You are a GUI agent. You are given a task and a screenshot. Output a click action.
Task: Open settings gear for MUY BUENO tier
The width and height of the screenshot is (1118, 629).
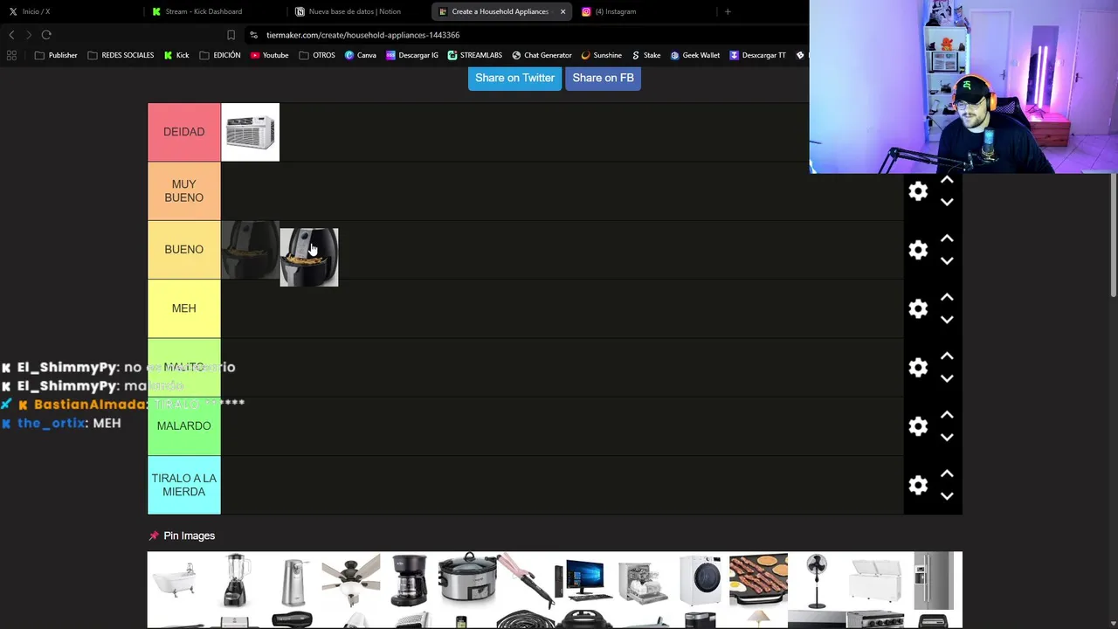pos(918,191)
